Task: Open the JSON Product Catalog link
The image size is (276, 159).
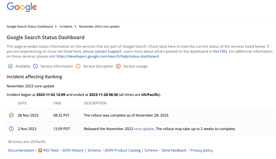Action: pos(123,150)
